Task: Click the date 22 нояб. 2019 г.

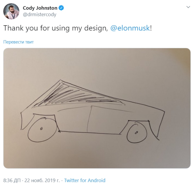Action: pos(42,180)
